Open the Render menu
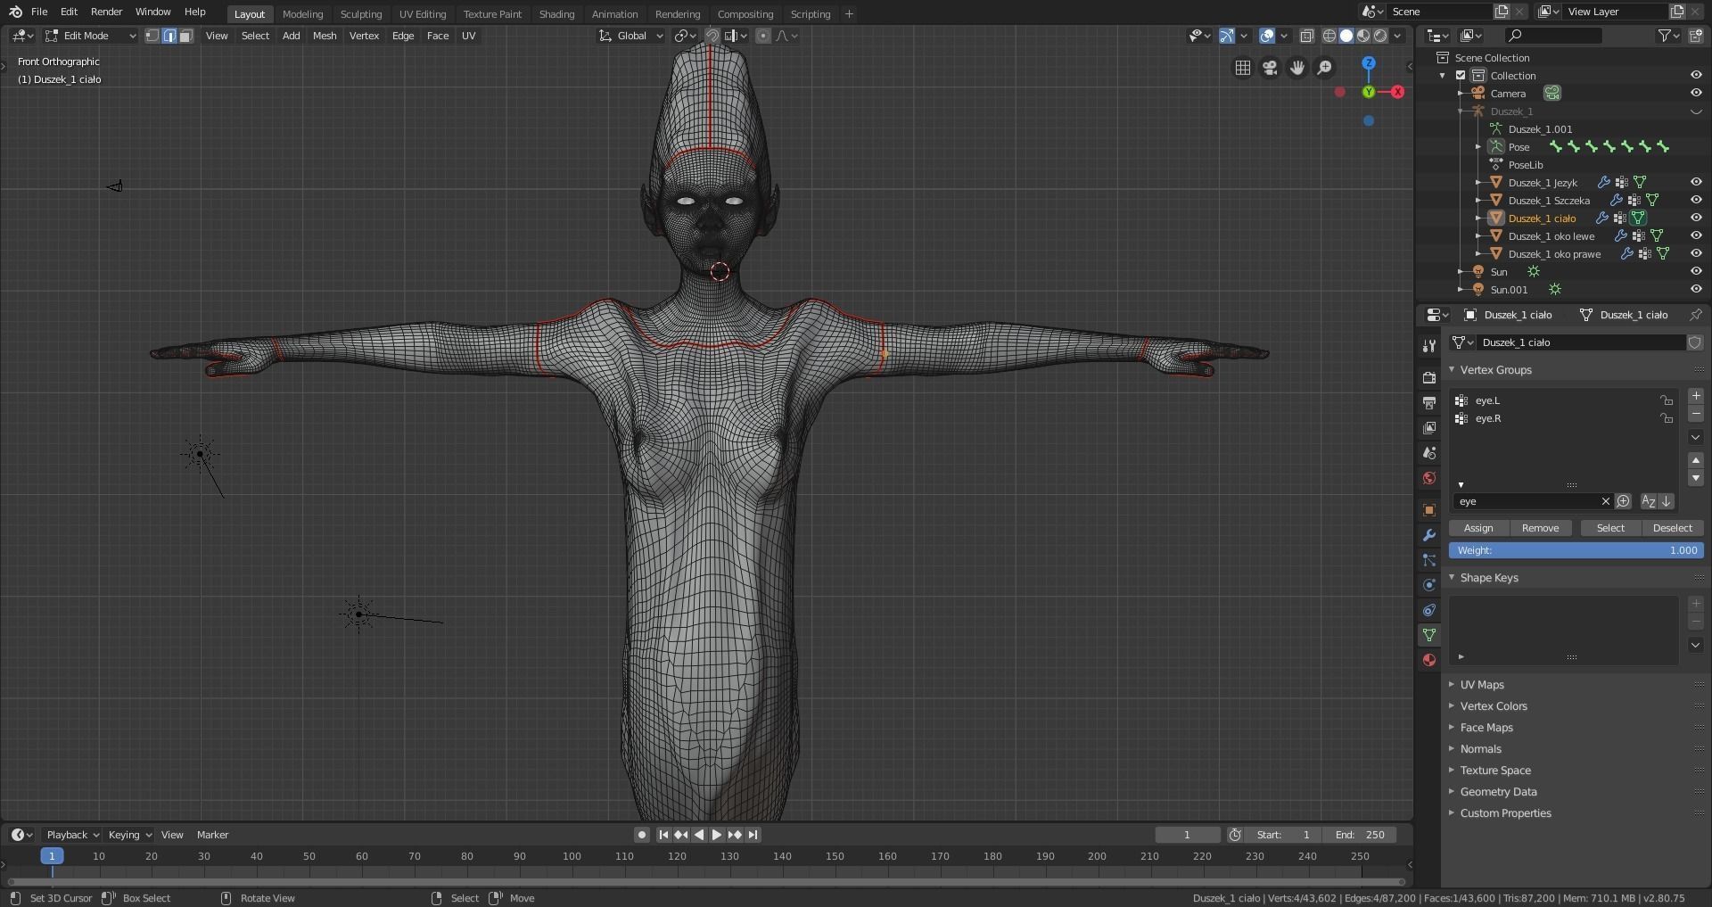Viewport: 1712px width, 907px height. (x=106, y=12)
